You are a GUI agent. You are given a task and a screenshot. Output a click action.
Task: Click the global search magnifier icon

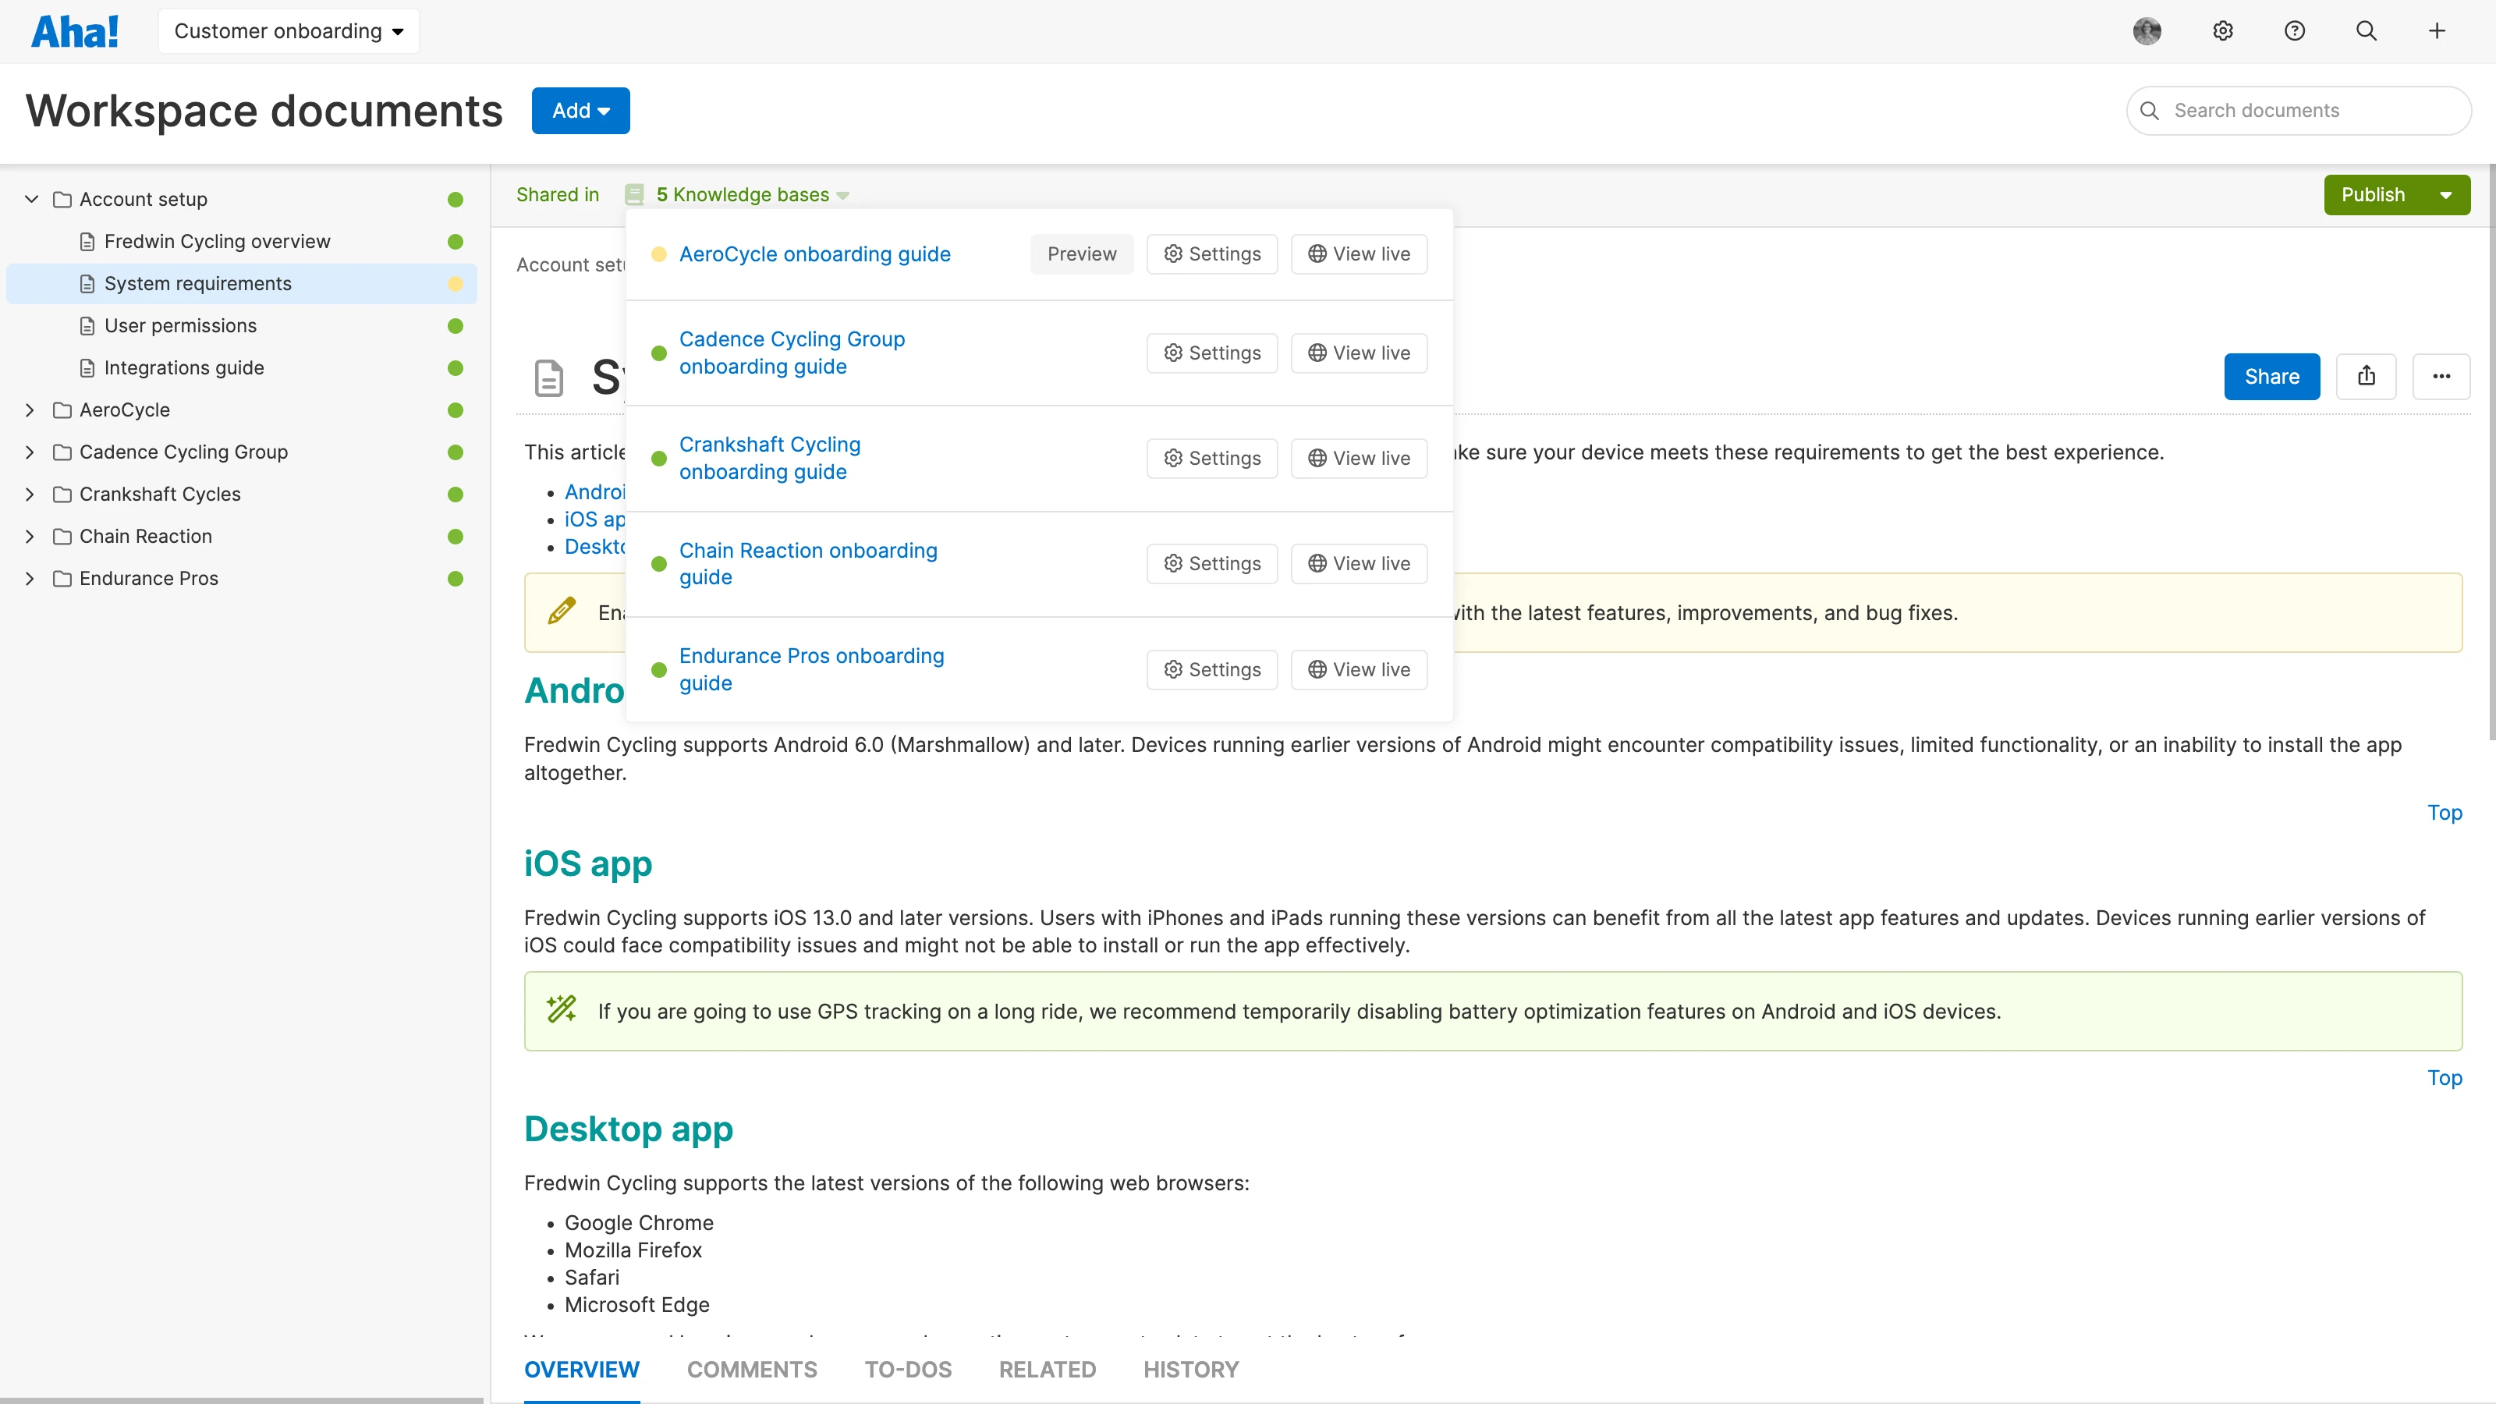(x=2365, y=31)
